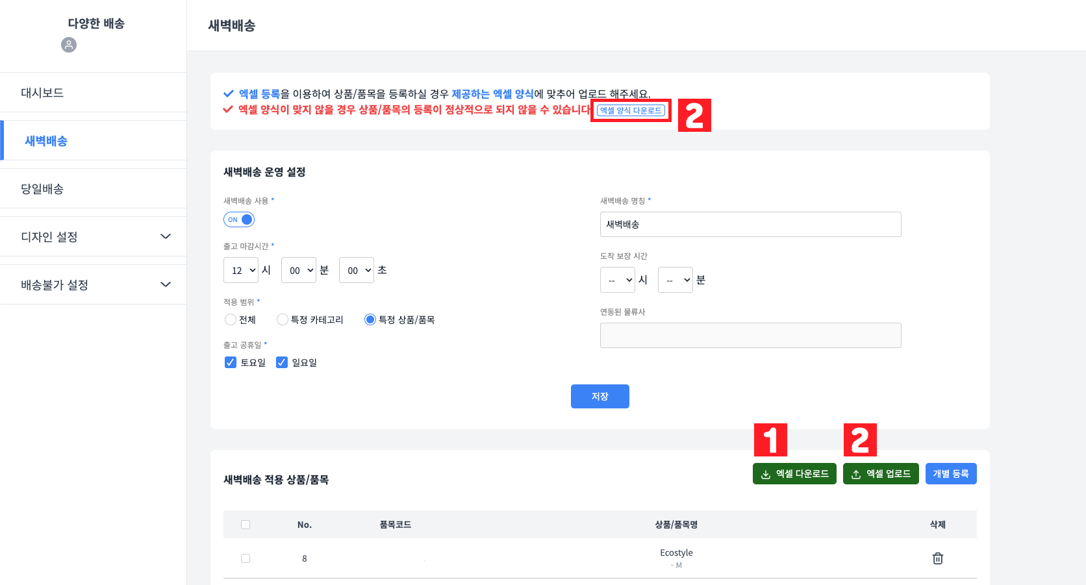
Task: Click the 연동된 물류사 field
Action: [751, 335]
